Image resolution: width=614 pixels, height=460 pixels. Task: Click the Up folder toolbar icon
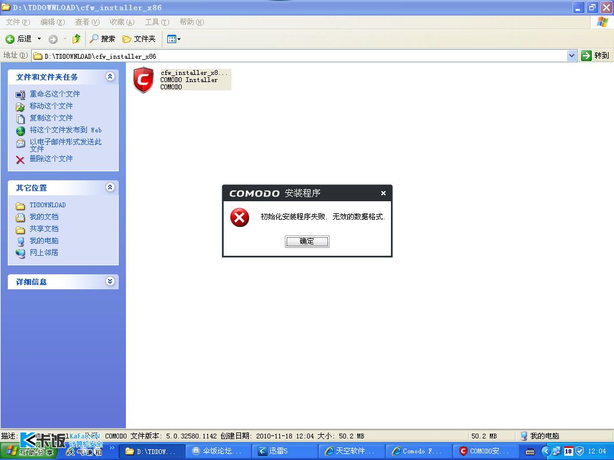click(76, 39)
